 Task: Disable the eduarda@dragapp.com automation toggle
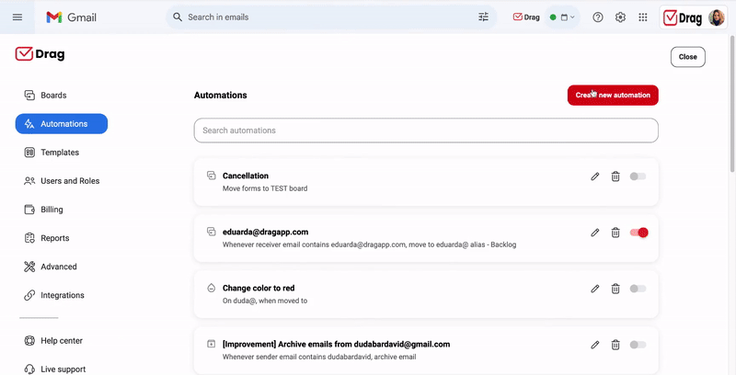click(x=638, y=233)
